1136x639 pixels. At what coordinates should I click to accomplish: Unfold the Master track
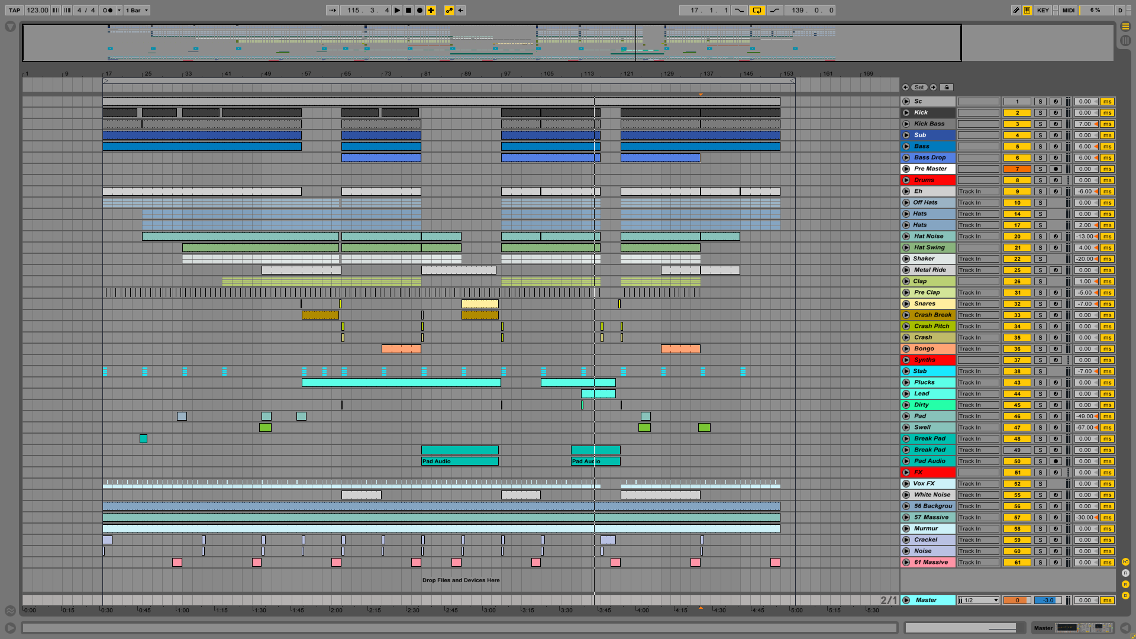pos(906,600)
